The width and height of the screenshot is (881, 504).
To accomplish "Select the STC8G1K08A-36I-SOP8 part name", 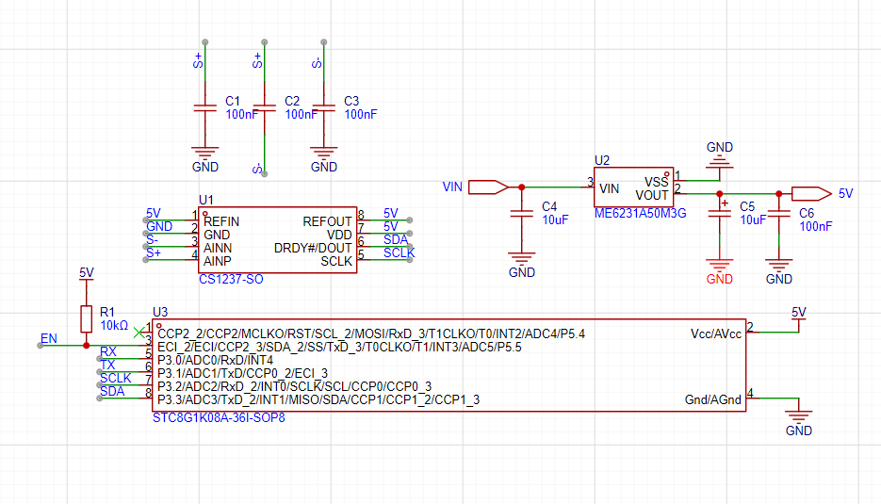I will pos(219,418).
